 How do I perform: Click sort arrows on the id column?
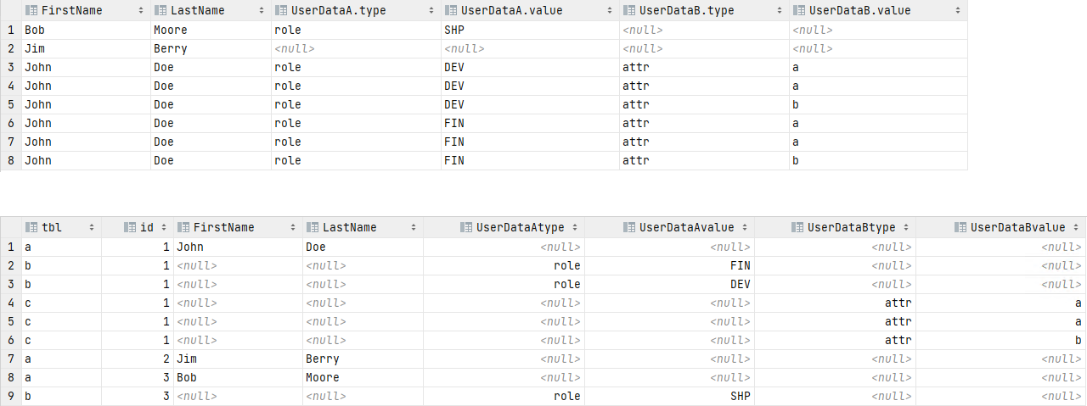163,227
